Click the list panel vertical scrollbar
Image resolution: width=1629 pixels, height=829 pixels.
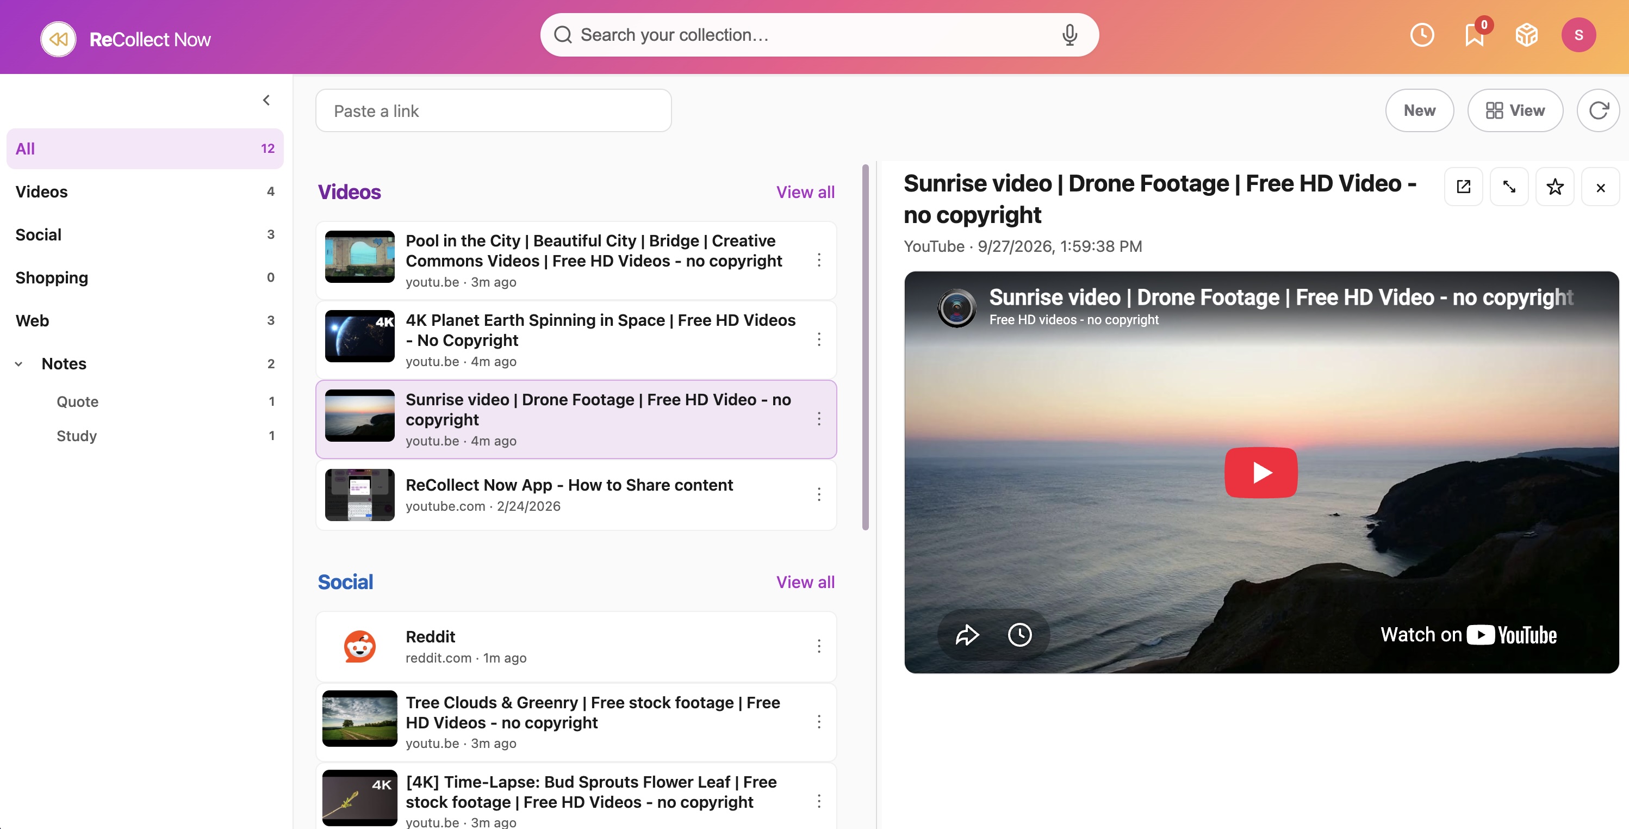tap(865, 348)
